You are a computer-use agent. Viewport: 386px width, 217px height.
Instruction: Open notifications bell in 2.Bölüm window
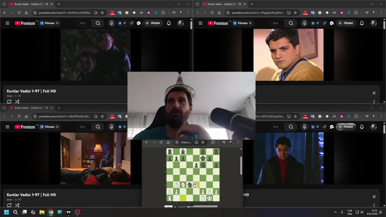point(362,23)
